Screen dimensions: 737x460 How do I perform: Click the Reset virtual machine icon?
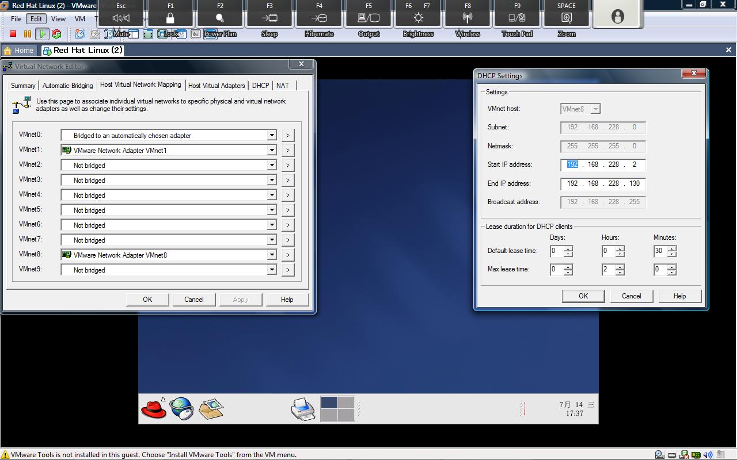pyautogui.click(x=56, y=34)
